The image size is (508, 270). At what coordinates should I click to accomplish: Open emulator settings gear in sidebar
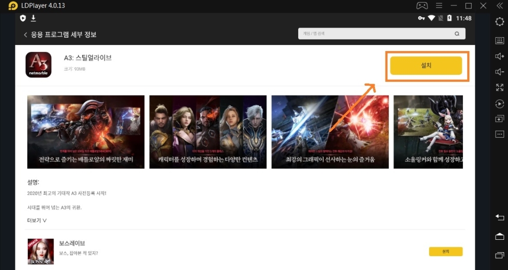coord(500,22)
